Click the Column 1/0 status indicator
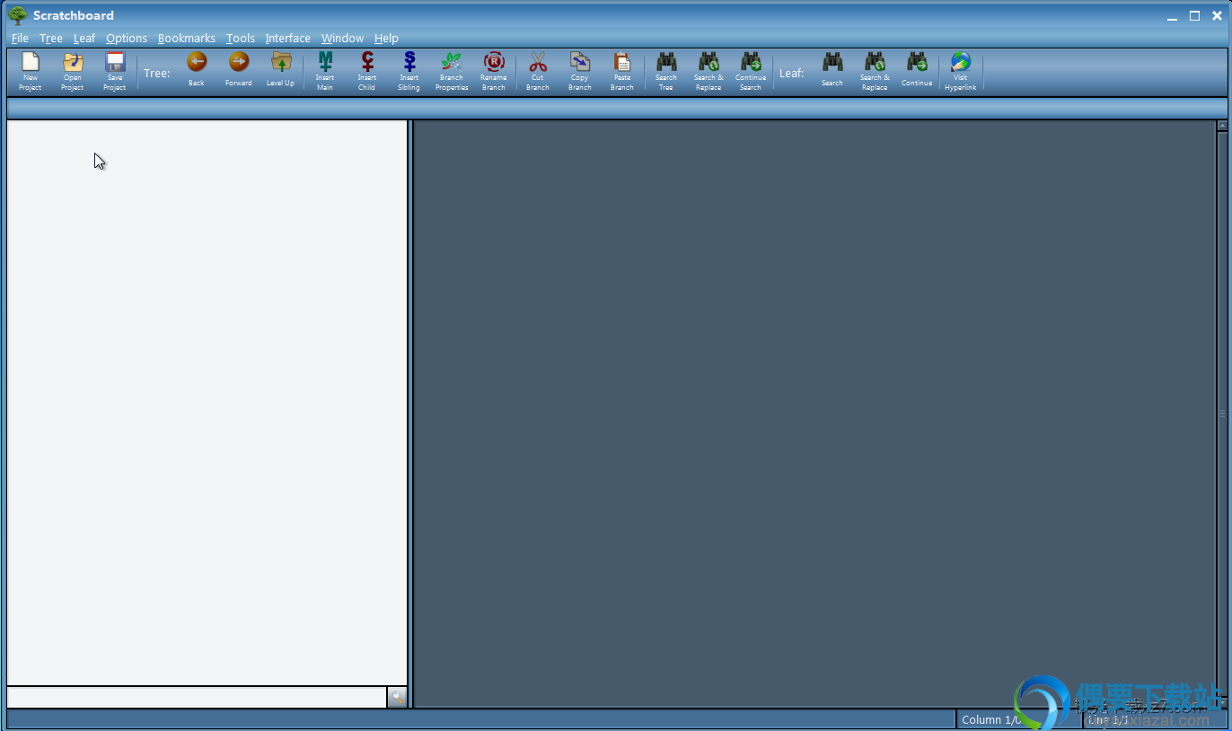 pyautogui.click(x=1018, y=719)
